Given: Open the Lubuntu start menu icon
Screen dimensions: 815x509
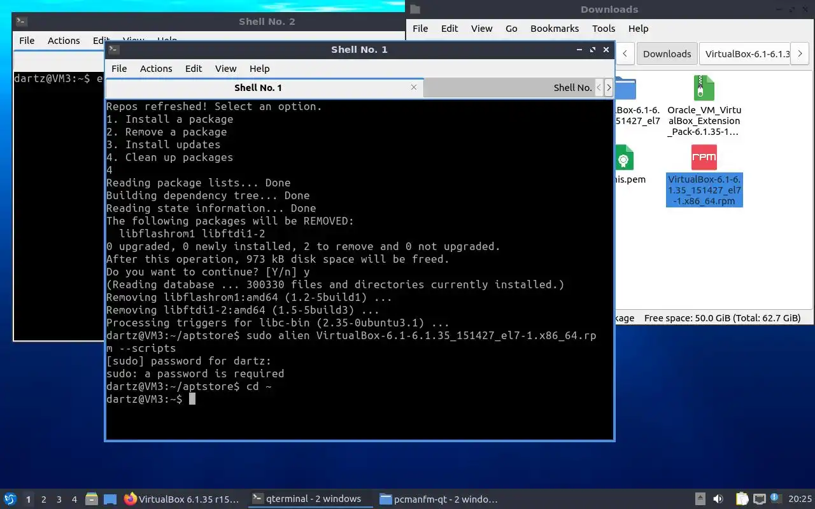Looking at the screenshot, I should pos(10,499).
